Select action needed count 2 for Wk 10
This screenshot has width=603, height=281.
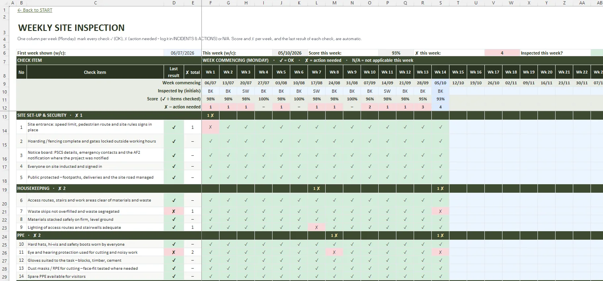370,107
